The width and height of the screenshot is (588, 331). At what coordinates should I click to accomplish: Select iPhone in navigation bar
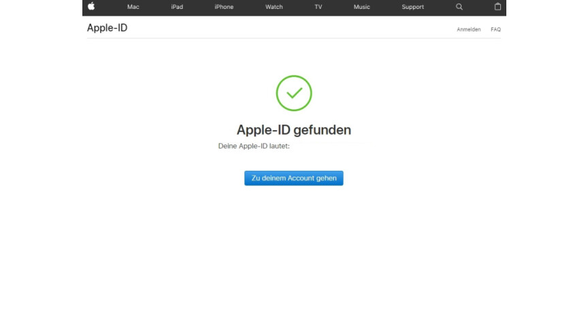pyautogui.click(x=224, y=7)
